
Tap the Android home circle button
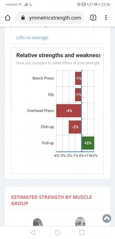[x=57, y=232]
